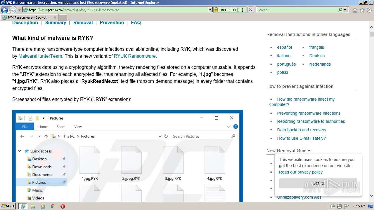This screenshot has height=210, width=374.
Task: Open a new blank tab
Action: (63, 17)
